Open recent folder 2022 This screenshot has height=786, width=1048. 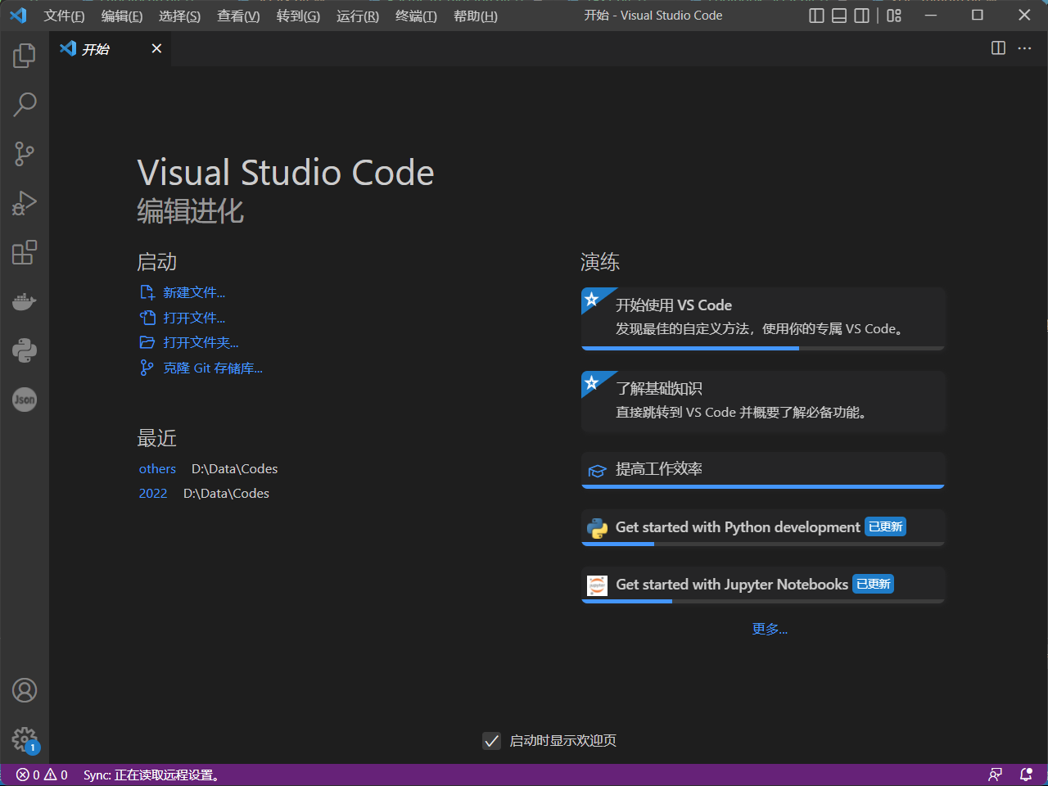click(153, 493)
